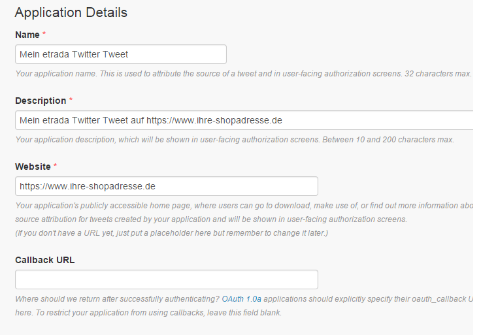Viewport: 481px width, 335px height.
Task: Click the bold Description label
Action: [41, 101]
